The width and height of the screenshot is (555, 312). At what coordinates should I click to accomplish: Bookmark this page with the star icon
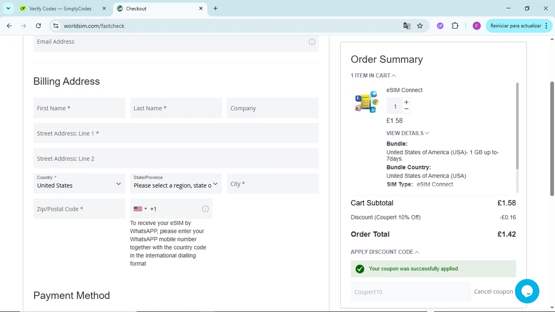pyautogui.click(x=420, y=26)
